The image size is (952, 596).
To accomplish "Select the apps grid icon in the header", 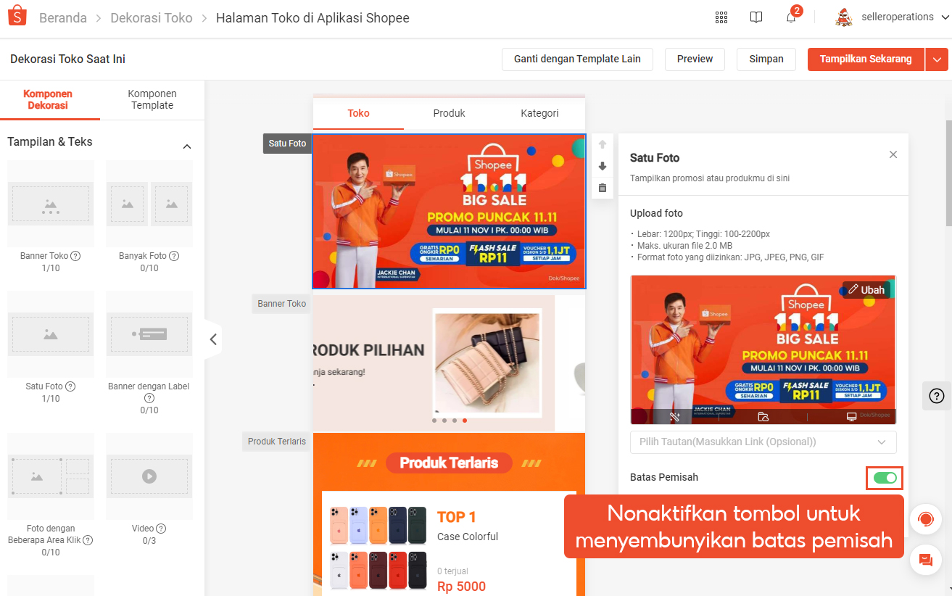I will coord(721,17).
